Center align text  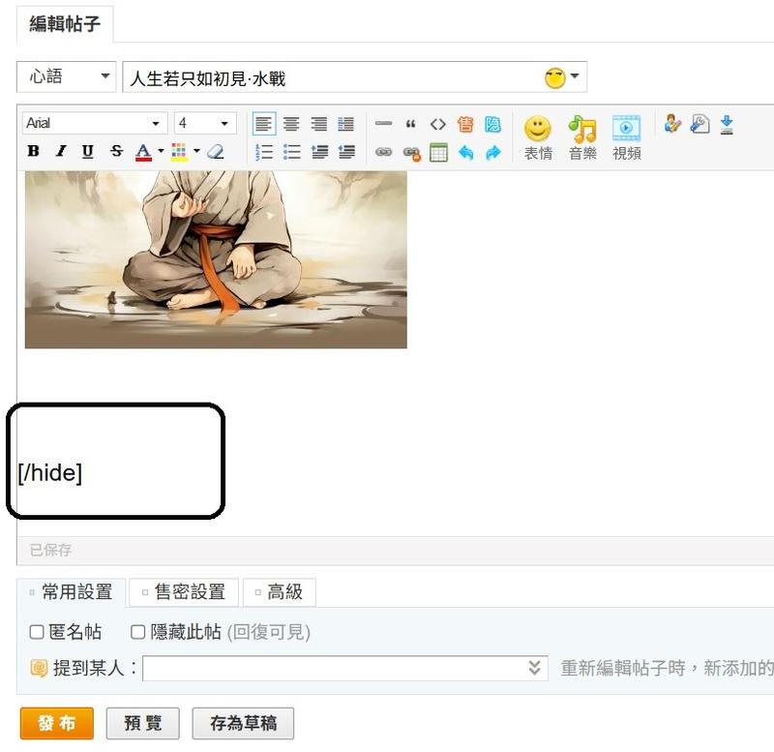(291, 124)
